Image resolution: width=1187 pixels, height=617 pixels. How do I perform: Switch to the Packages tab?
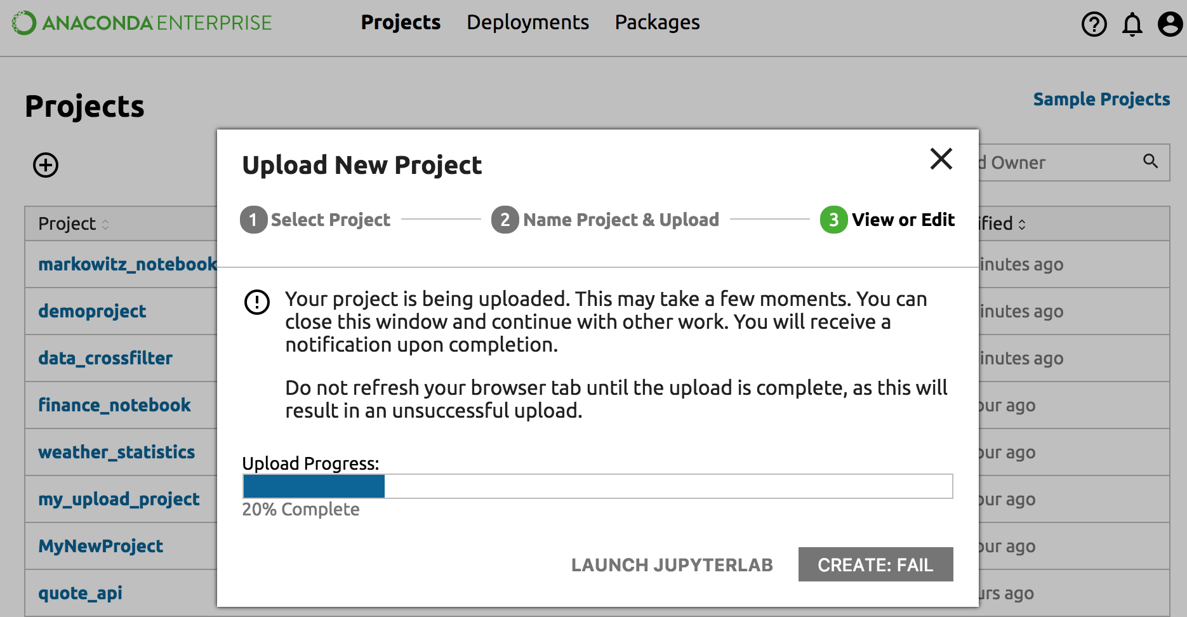tap(657, 23)
